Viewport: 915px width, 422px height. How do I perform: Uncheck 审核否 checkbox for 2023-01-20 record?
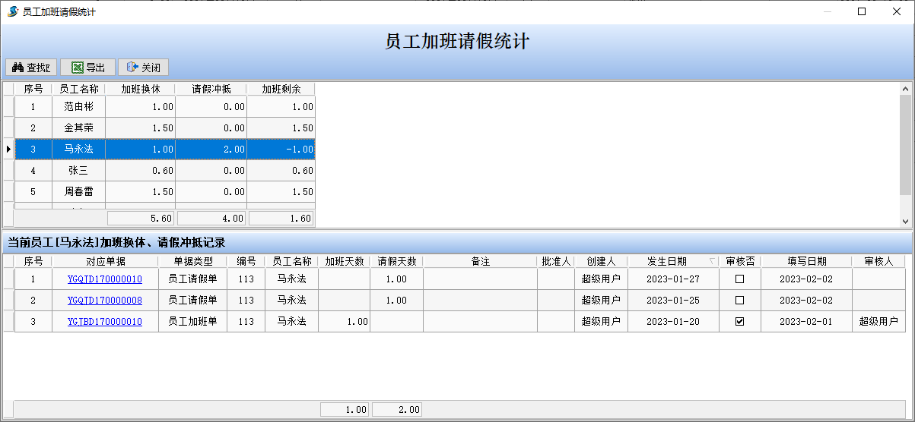(739, 322)
